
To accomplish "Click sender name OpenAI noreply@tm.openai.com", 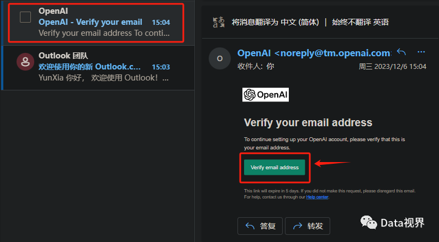I will click(314, 53).
